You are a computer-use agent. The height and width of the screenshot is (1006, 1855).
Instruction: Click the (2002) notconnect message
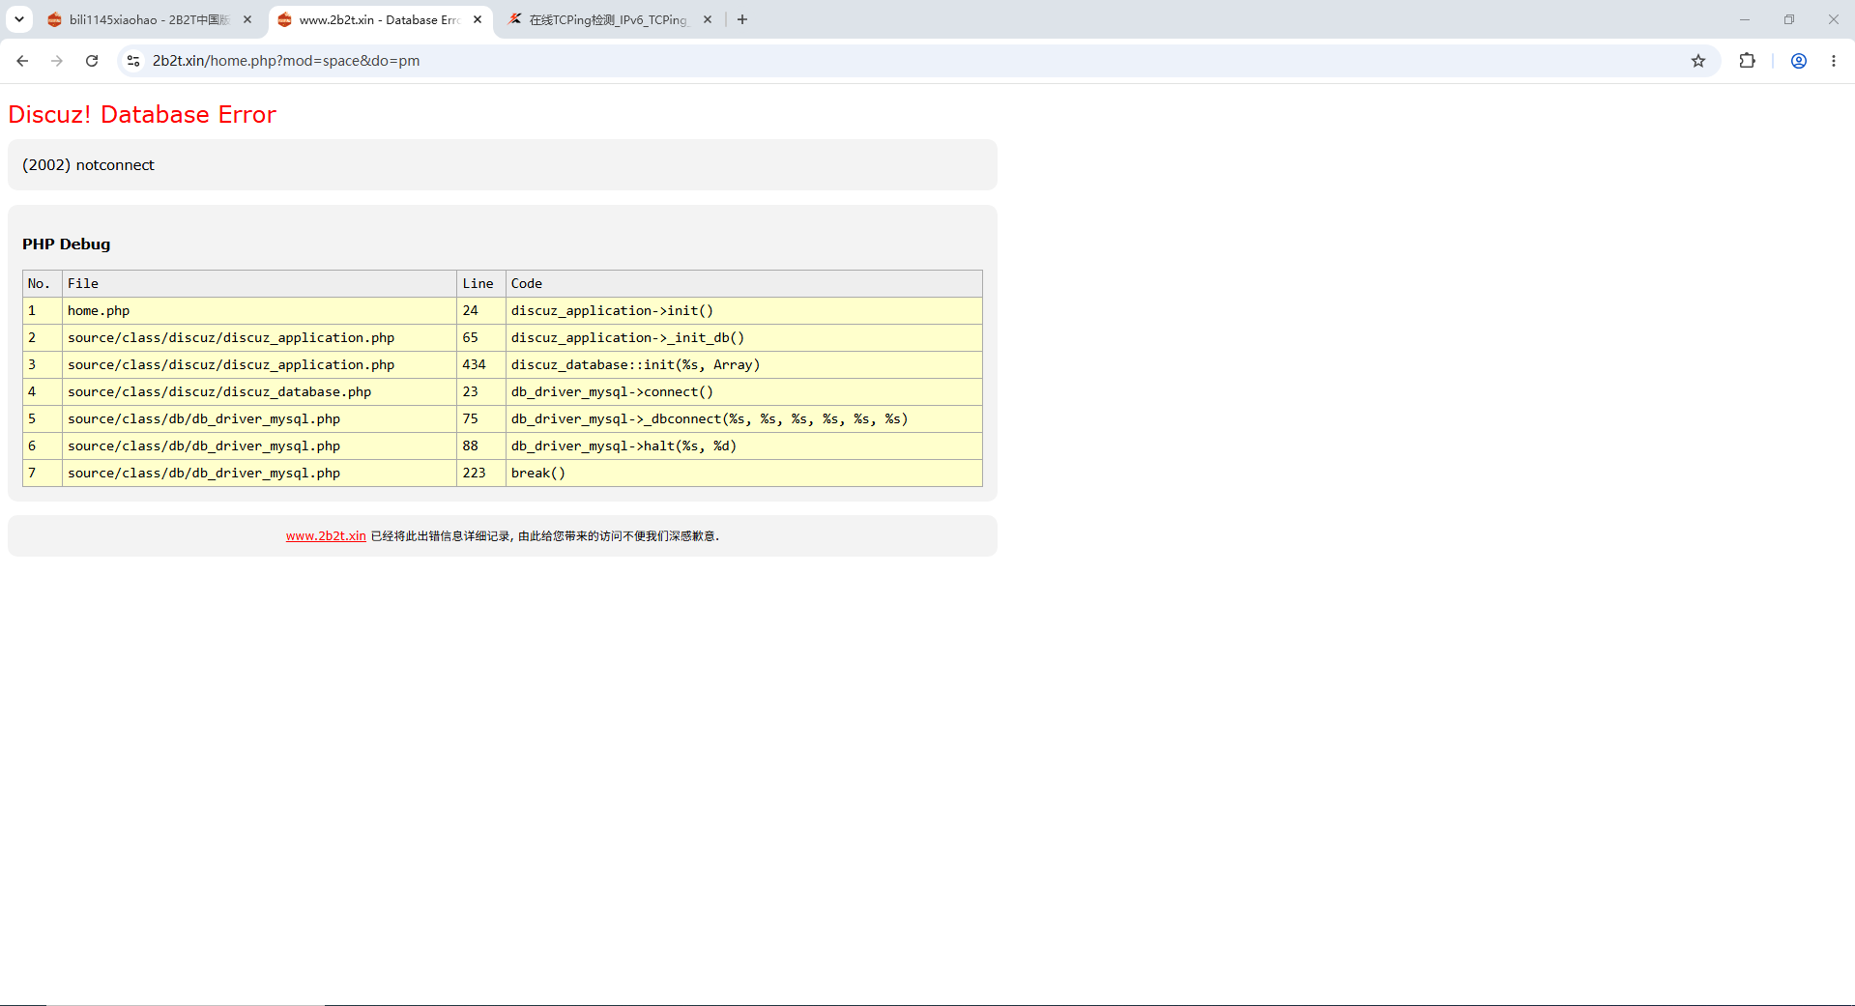pos(88,165)
